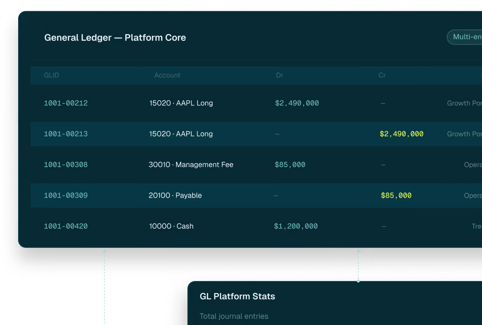Image resolution: width=482 pixels, height=325 pixels.
Task: Click account cell in row 1001-00212
Action: (x=181, y=103)
